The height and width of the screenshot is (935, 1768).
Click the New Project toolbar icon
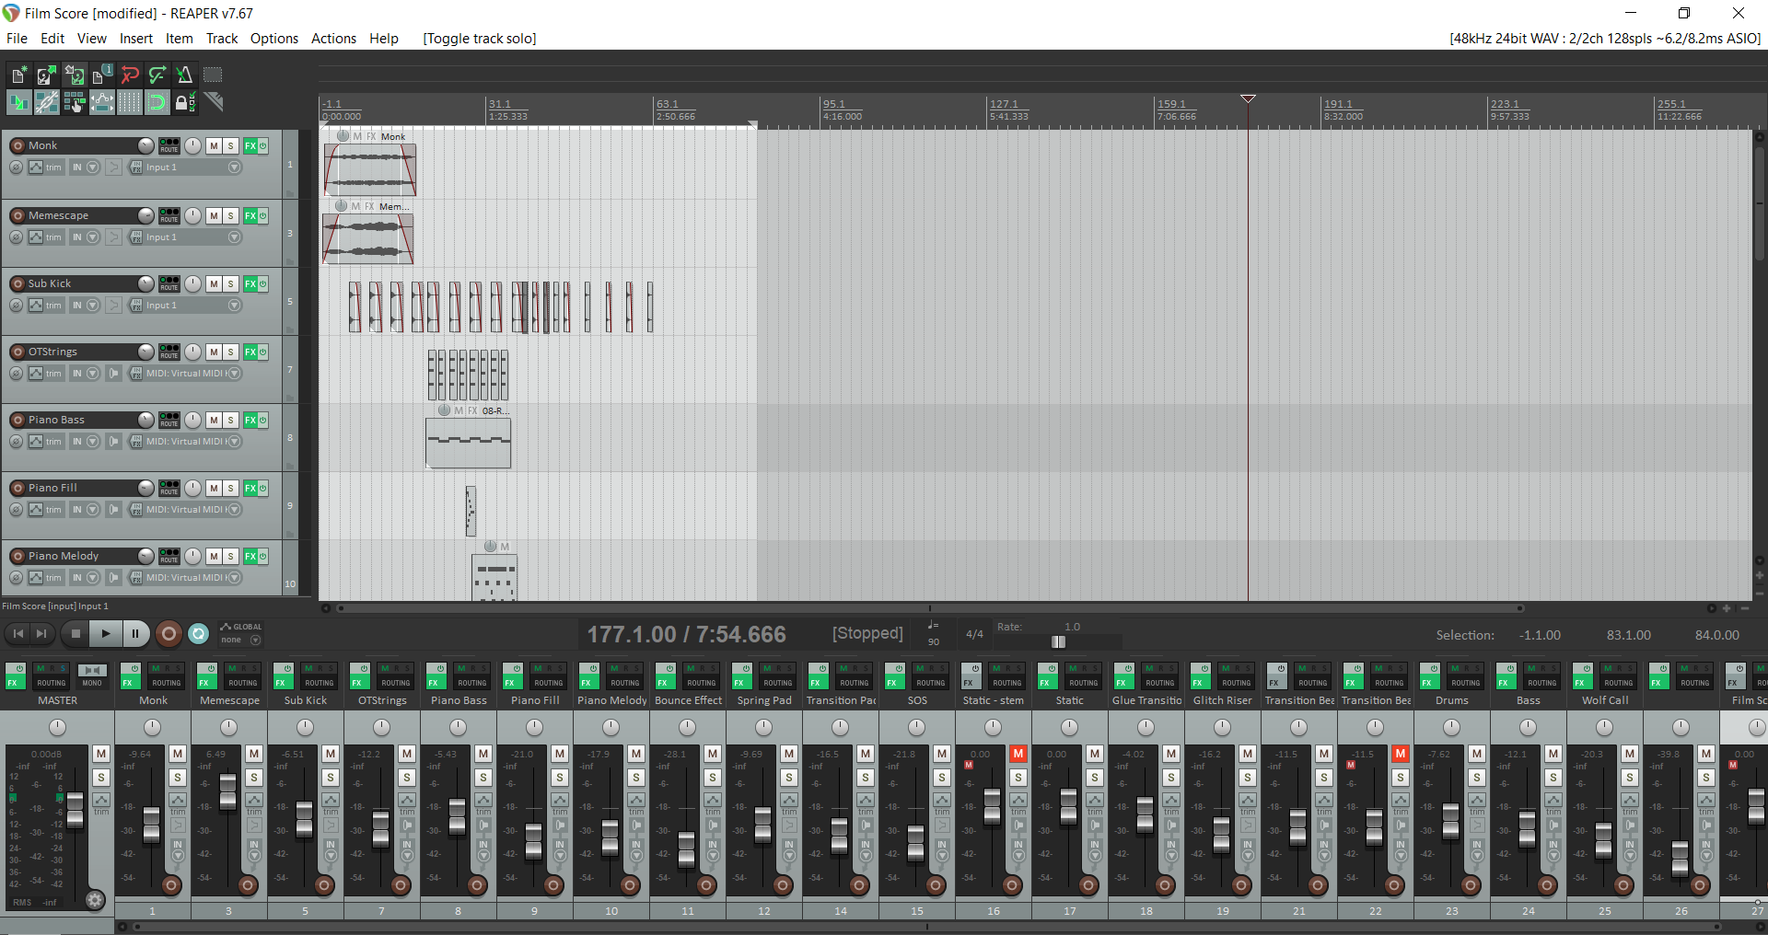click(x=18, y=75)
